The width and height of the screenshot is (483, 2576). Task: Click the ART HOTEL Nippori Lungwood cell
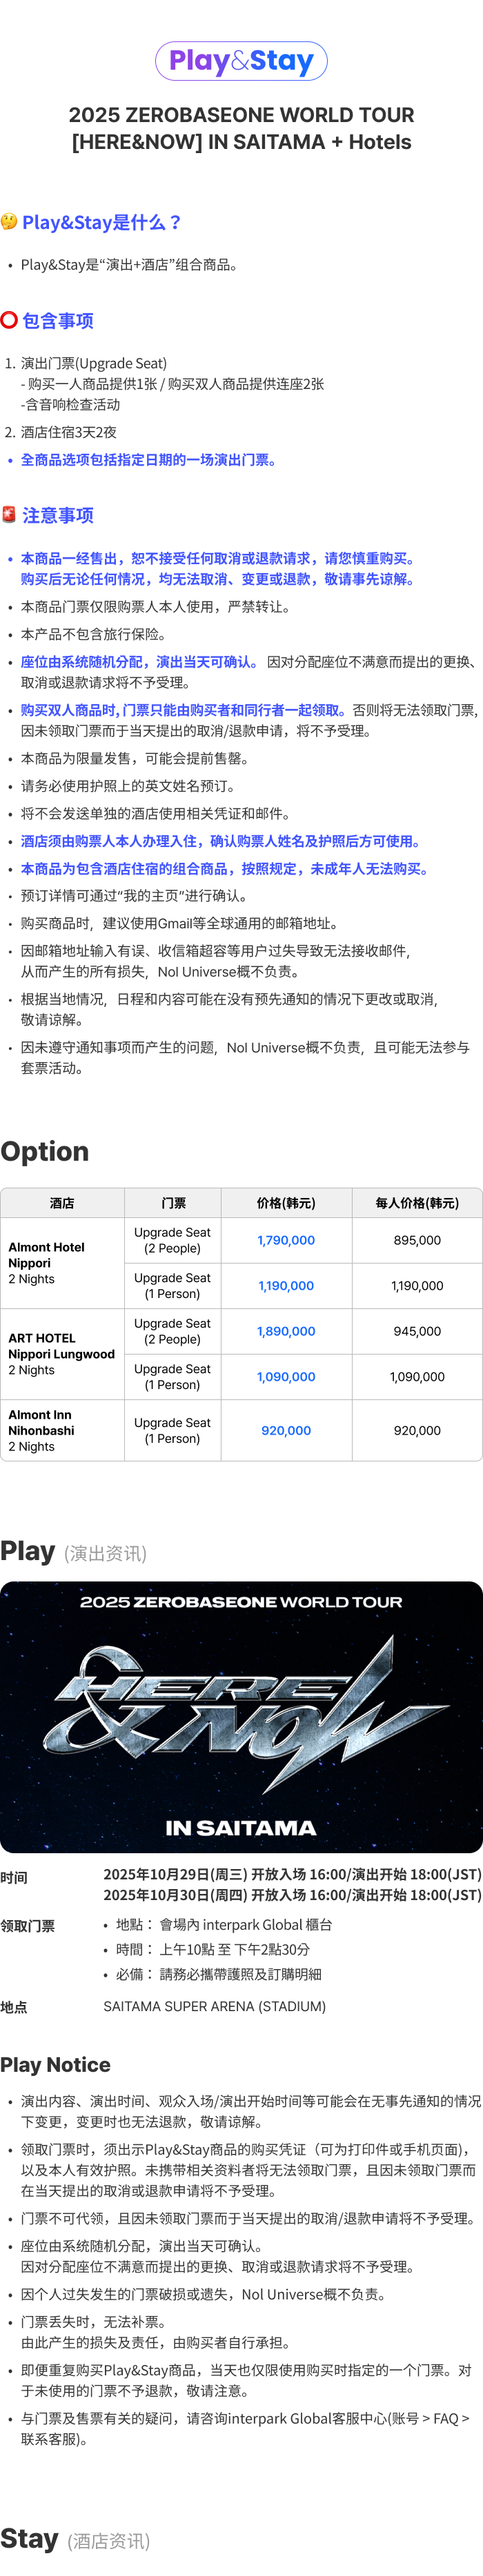coord(61,1354)
